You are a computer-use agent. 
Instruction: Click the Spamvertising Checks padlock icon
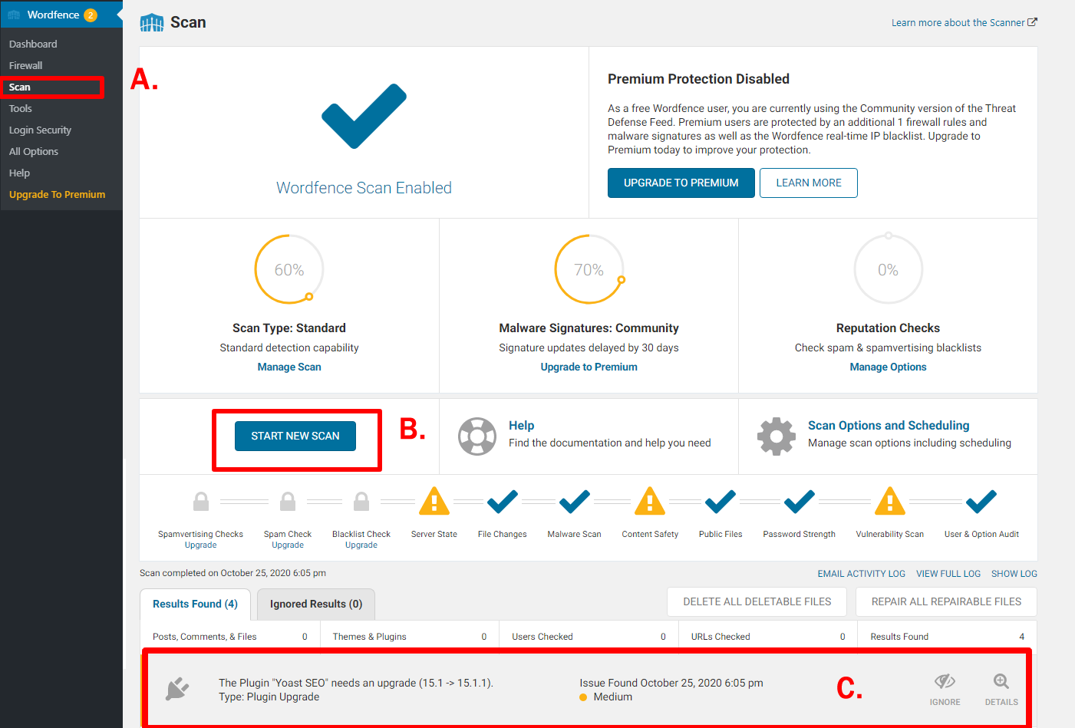pyautogui.click(x=201, y=502)
